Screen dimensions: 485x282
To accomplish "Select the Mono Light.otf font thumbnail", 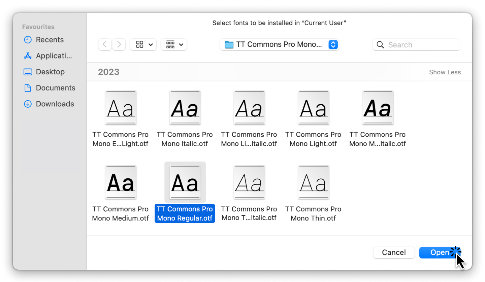I will (x=314, y=107).
